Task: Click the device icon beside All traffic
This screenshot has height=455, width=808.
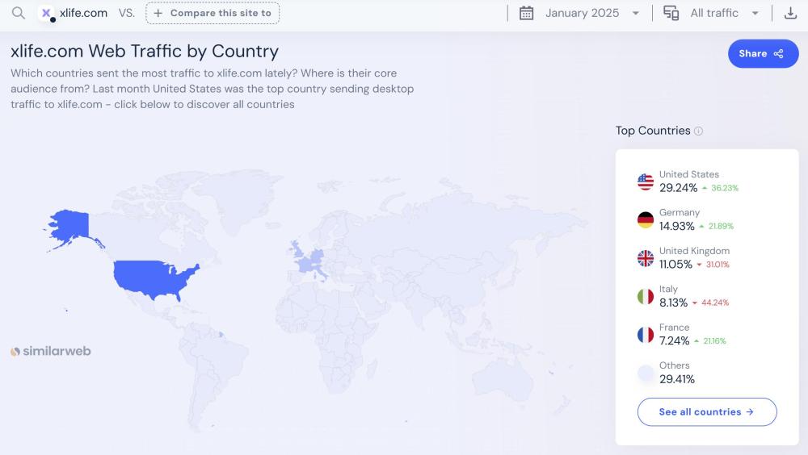Action: click(x=671, y=13)
